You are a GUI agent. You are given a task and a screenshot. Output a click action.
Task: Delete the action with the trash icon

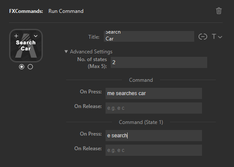(x=219, y=11)
